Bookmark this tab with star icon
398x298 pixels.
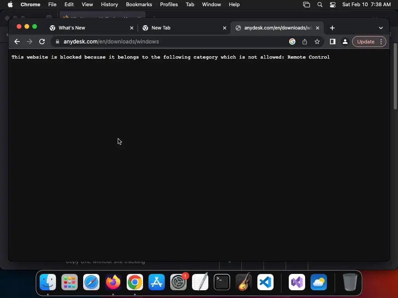pos(317,42)
